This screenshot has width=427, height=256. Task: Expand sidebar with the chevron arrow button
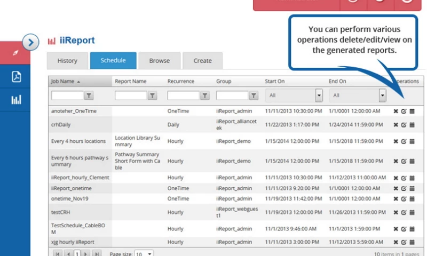point(30,42)
